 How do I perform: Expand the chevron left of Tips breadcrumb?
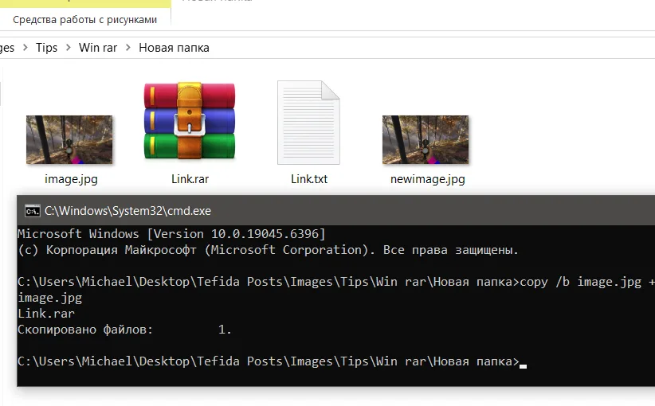[25, 48]
